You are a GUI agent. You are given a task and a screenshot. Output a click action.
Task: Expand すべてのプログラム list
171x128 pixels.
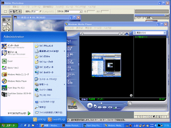click(19, 113)
